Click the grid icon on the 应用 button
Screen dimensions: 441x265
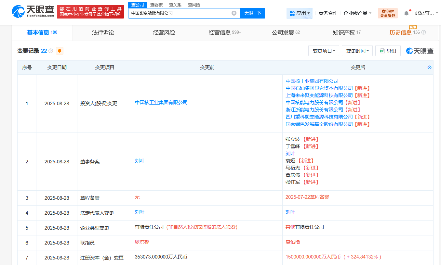[x=292, y=13]
